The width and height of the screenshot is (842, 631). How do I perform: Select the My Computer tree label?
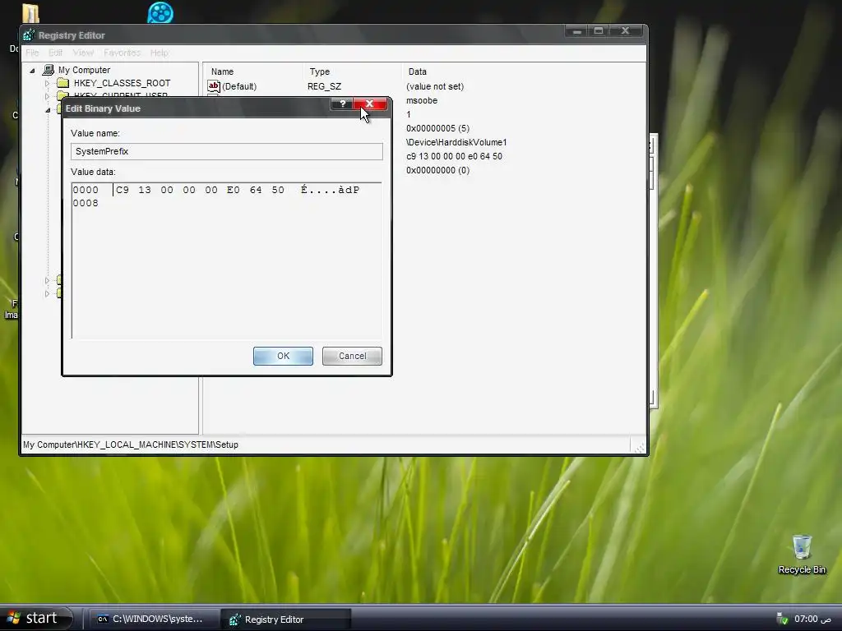pyautogui.click(x=84, y=71)
